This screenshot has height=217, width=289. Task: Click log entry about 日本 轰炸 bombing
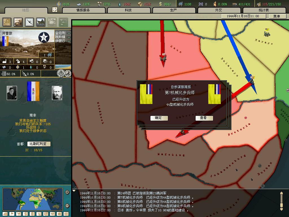[134, 210]
